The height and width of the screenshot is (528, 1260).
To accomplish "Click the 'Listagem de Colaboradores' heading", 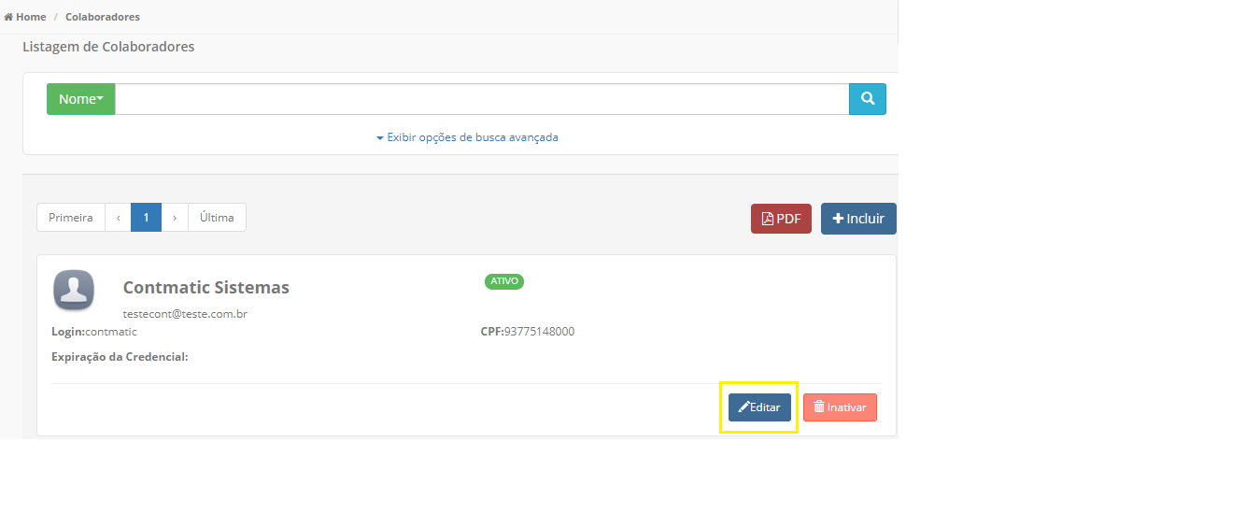I will coord(108,47).
